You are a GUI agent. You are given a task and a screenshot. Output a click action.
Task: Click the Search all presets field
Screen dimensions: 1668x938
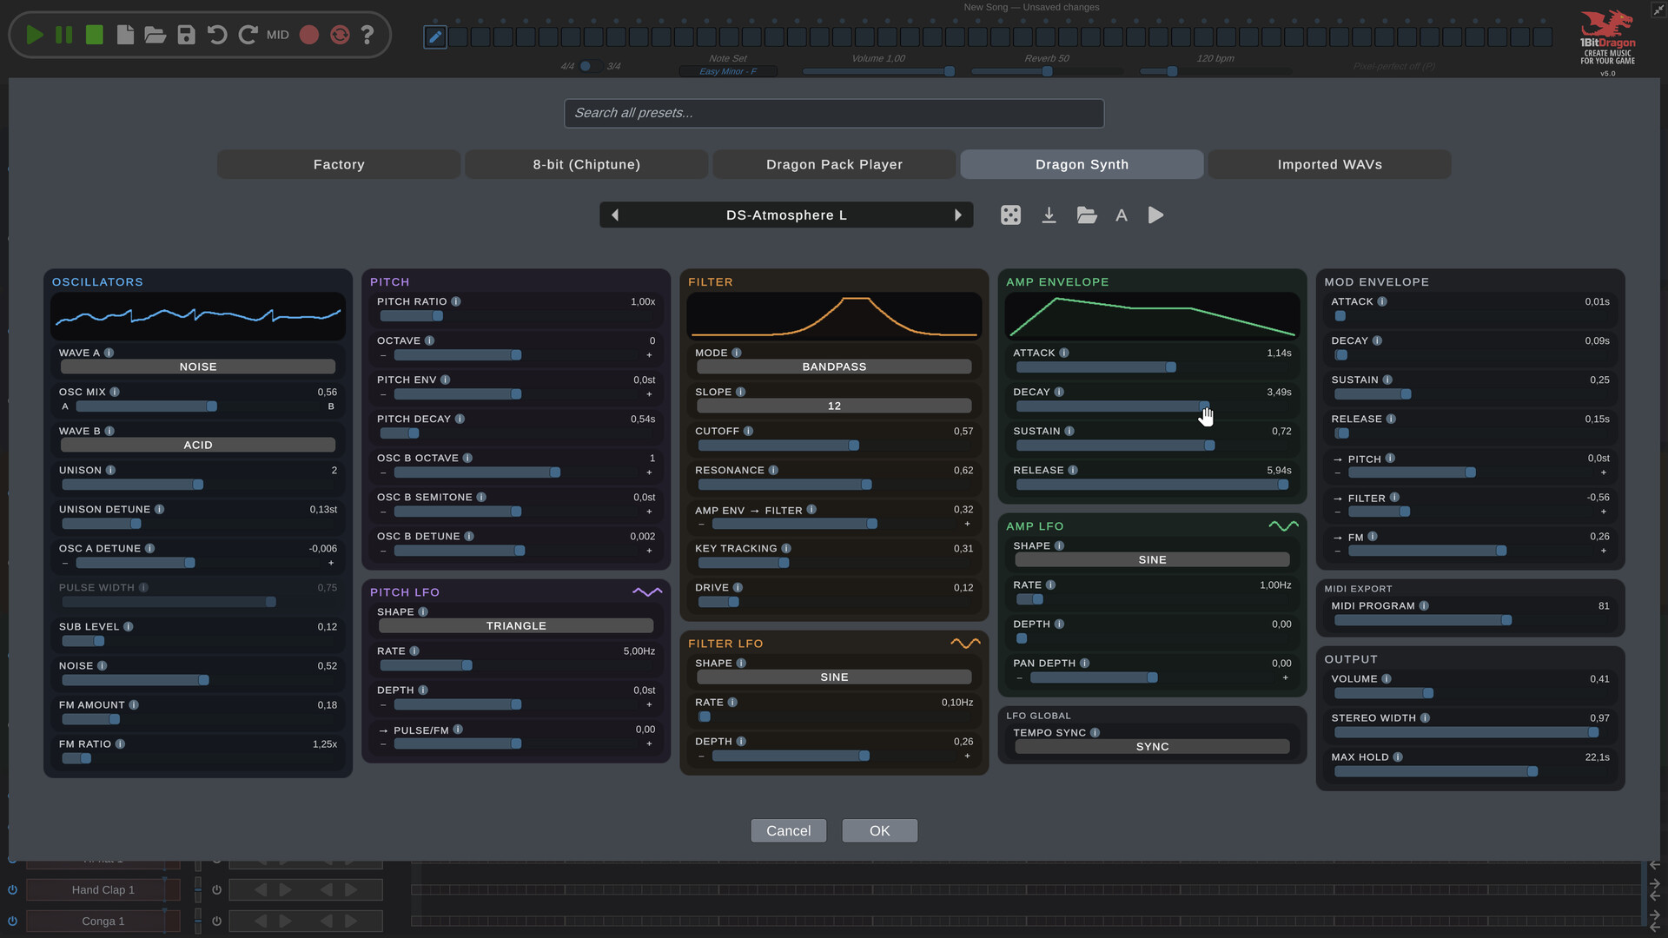click(834, 113)
